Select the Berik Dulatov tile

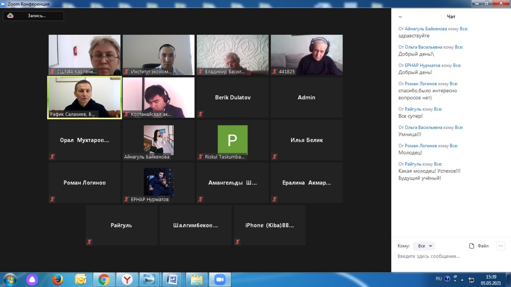[232, 97]
